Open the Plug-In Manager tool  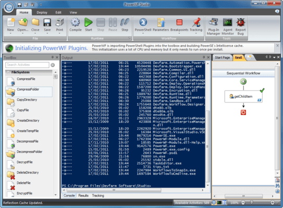[x=213, y=22]
